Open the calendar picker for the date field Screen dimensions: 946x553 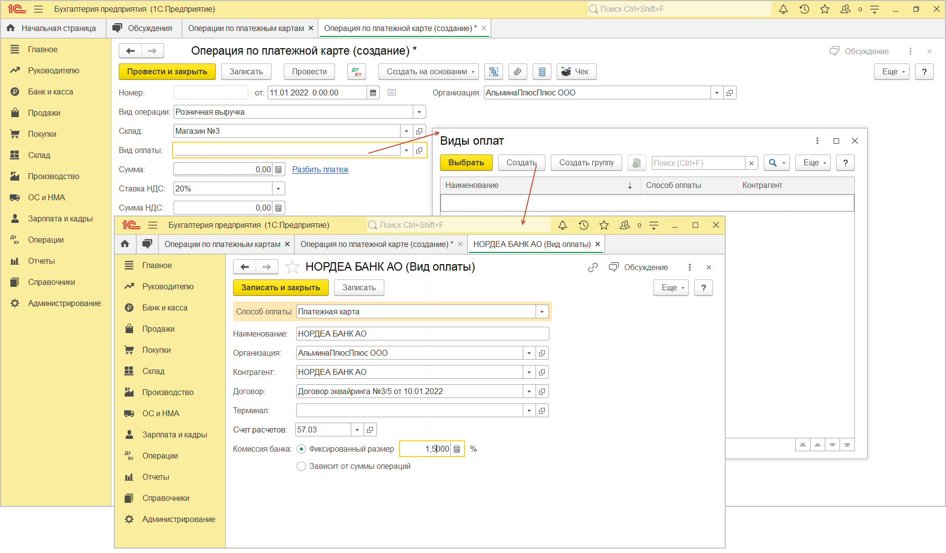[x=373, y=93]
